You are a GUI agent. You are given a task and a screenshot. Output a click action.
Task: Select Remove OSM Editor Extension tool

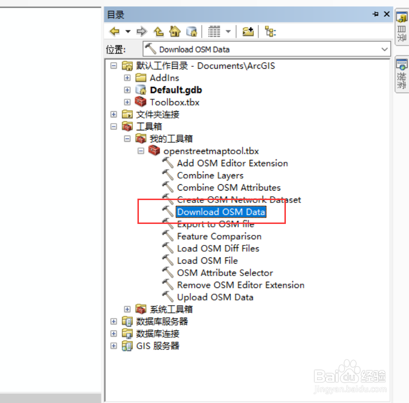click(x=241, y=285)
